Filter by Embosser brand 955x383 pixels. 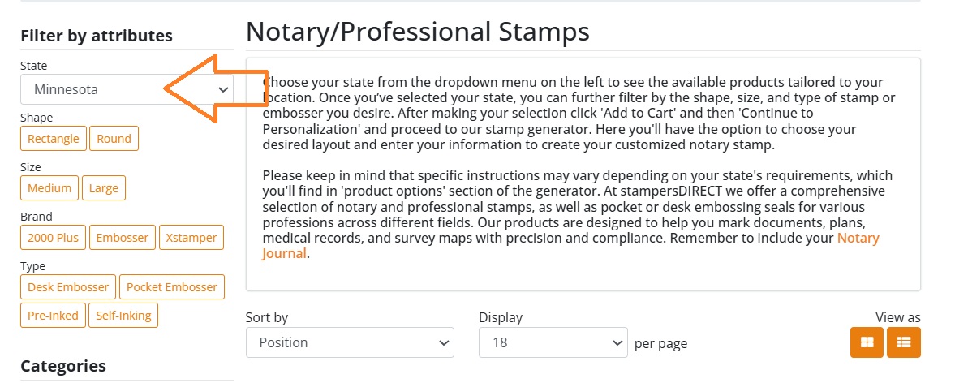123,238
